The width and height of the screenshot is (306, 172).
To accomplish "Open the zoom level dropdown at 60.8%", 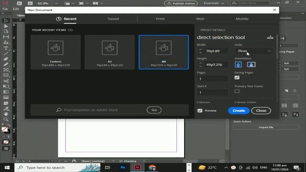I will [56, 3].
